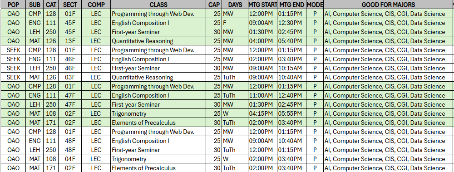Select the 05:55PM meeting end cell
Image resolution: width=454 pixels, height=172 pixels.
click(x=292, y=113)
